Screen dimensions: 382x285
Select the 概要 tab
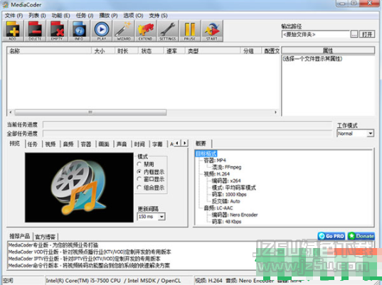tap(201, 144)
